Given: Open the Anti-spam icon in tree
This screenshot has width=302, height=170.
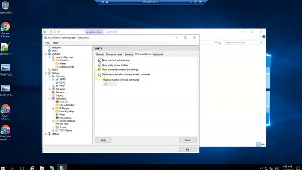Looking at the screenshot, I should 53,89.
